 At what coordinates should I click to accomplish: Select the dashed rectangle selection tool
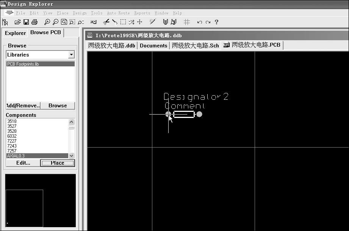point(123,22)
